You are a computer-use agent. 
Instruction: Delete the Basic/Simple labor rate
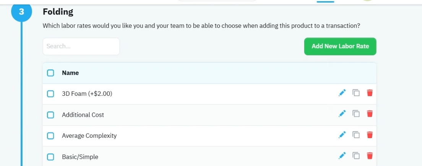click(x=370, y=156)
